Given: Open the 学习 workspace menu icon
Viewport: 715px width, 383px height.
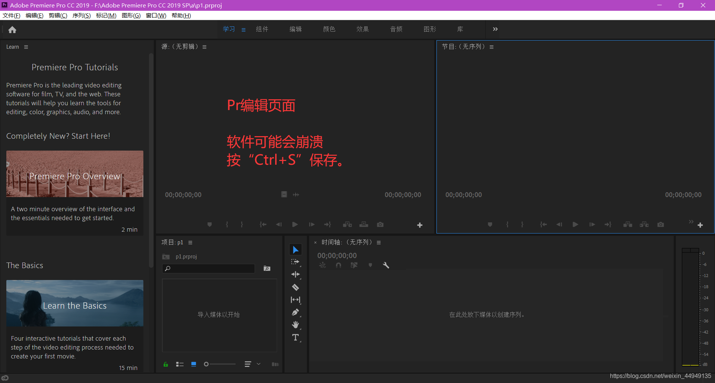Looking at the screenshot, I should tap(244, 30).
